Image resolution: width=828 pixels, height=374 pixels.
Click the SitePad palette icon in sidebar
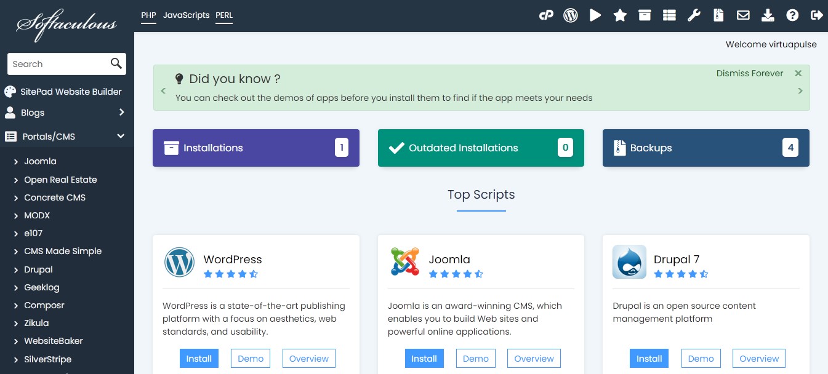[10, 92]
